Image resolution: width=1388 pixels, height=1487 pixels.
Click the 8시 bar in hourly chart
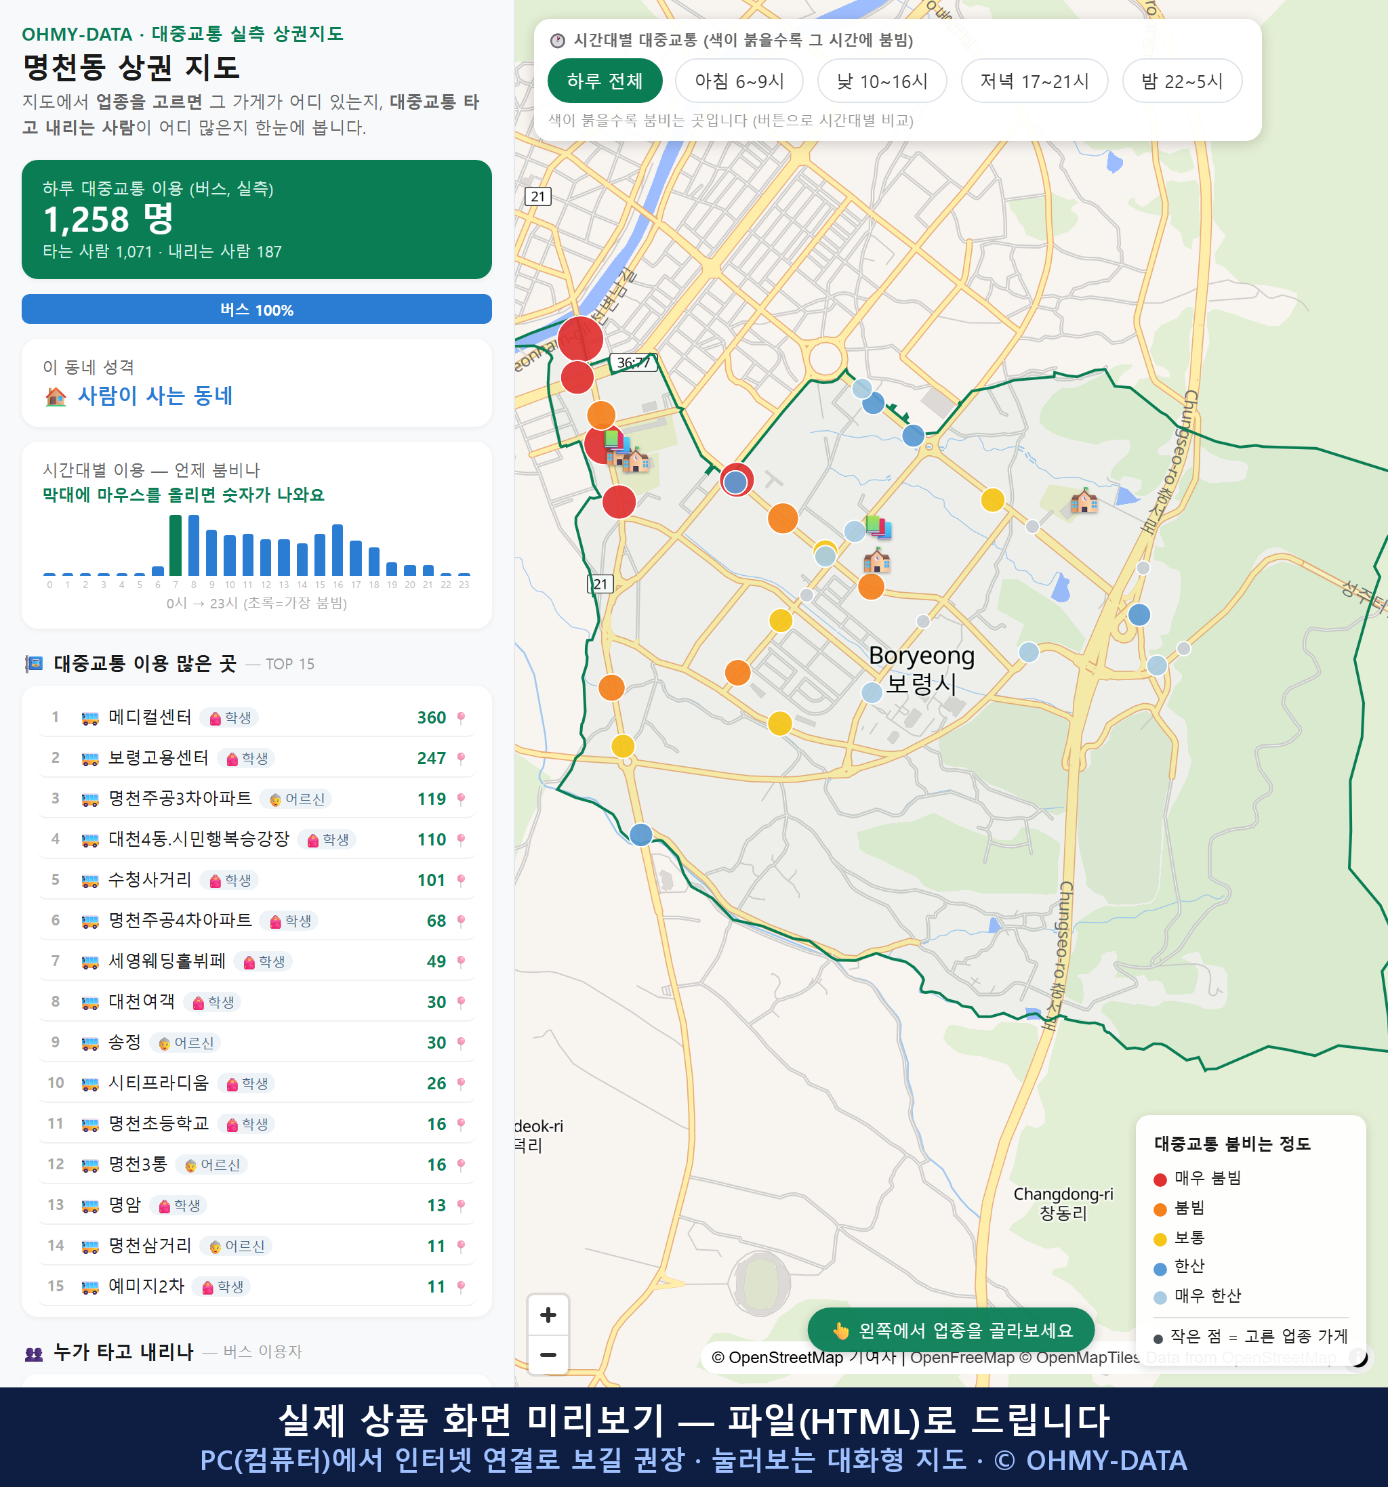coord(194,545)
